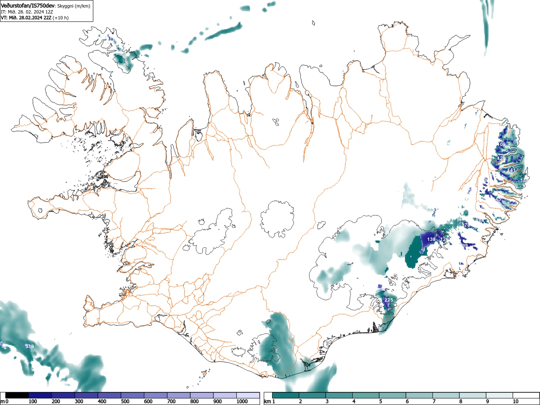540x405 pixels.
Task: Click the metre-scale swatch between 200 and 300
Action: pos(64,395)
